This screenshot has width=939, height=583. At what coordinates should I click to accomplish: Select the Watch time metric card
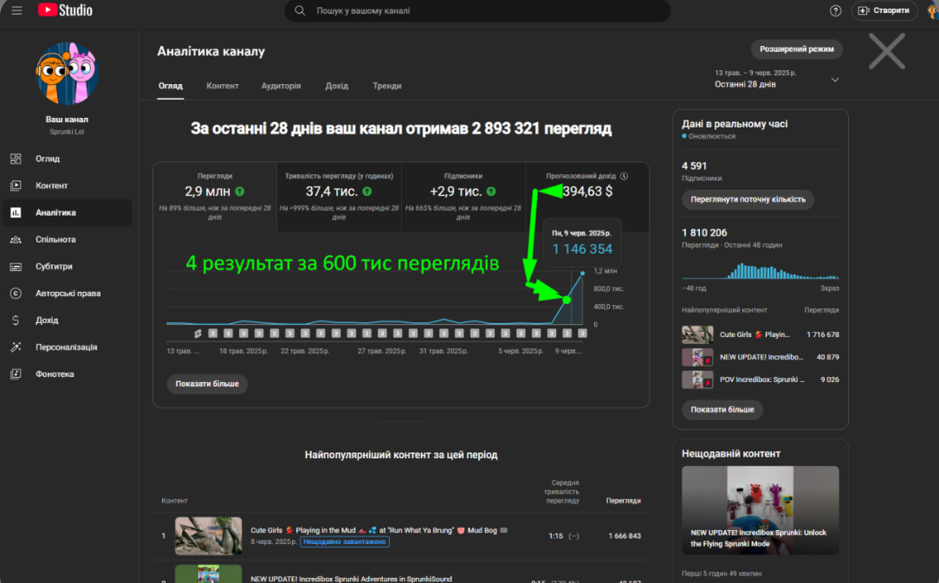(x=339, y=197)
